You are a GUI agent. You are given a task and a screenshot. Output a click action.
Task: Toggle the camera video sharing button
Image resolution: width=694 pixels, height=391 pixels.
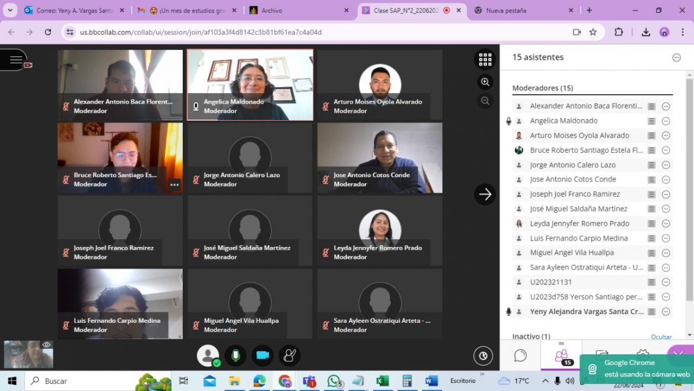pyautogui.click(x=262, y=355)
